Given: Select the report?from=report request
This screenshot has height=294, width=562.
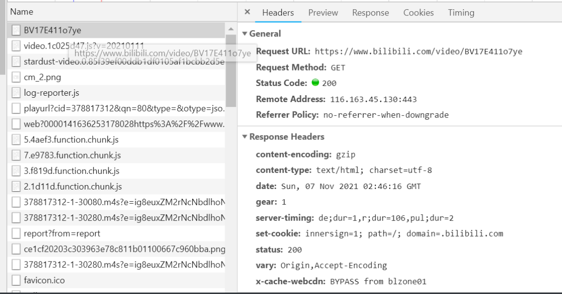Looking at the screenshot, I should (116, 233).
